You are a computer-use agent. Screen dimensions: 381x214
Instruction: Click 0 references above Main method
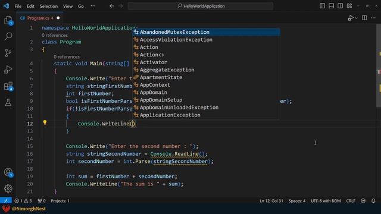pyautogui.click(x=67, y=57)
